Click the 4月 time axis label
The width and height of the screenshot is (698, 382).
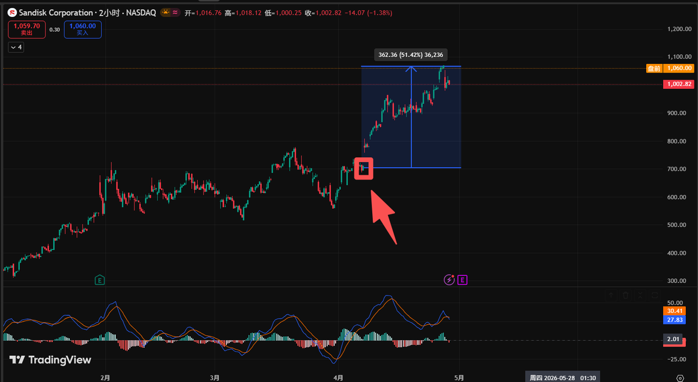(x=340, y=377)
